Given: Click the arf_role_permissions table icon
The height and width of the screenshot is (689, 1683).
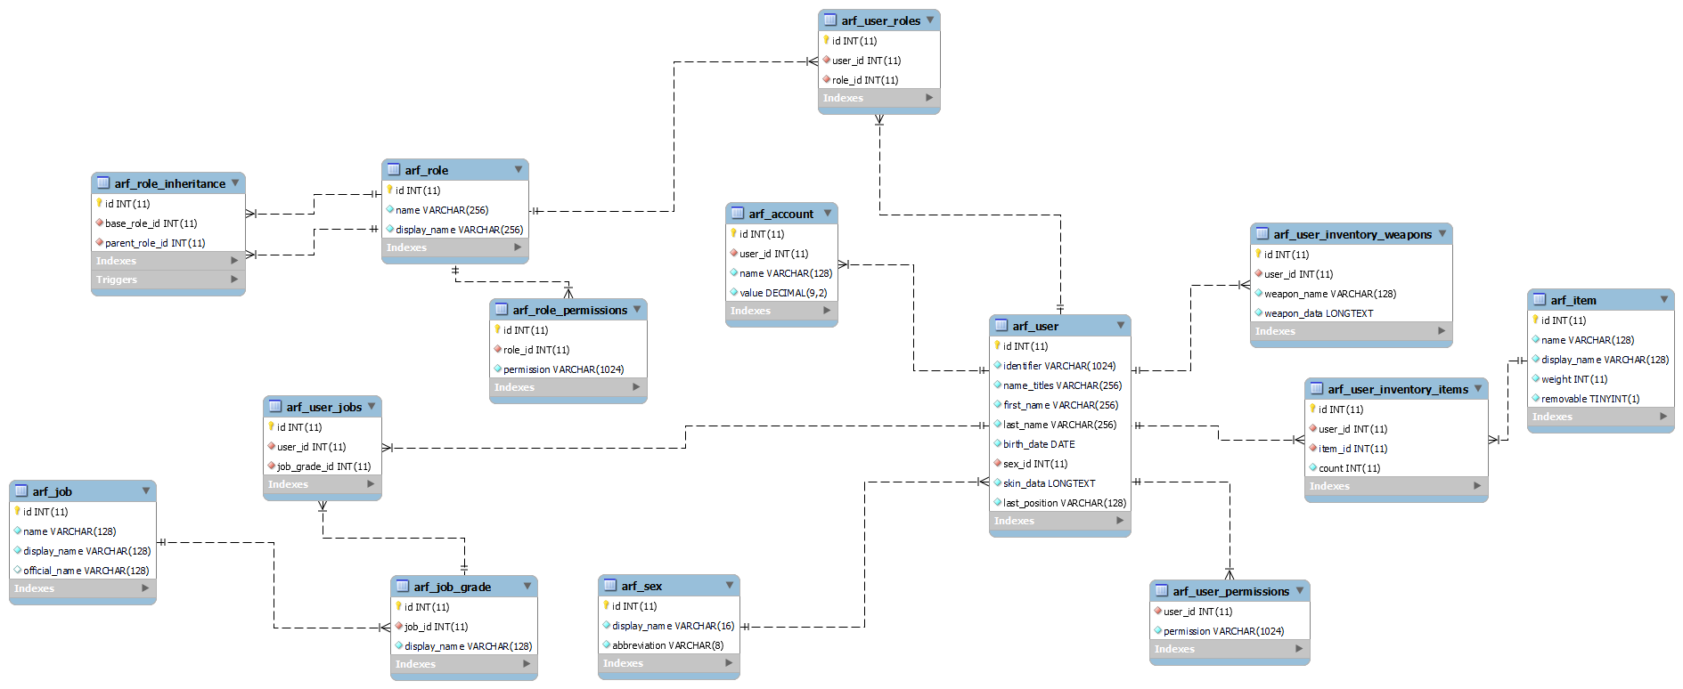Looking at the screenshot, I should point(502,309).
